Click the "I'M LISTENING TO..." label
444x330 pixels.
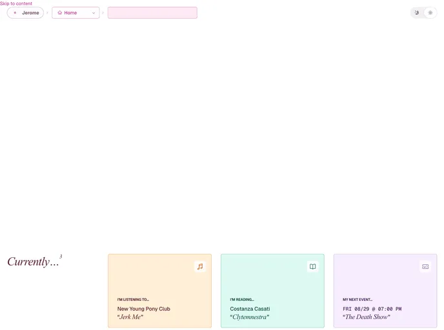tap(133, 300)
